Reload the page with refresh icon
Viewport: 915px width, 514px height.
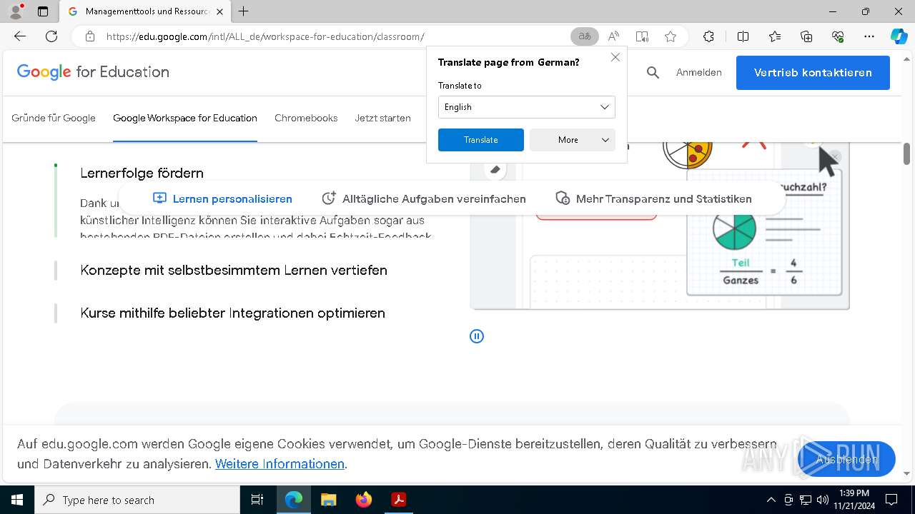click(x=51, y=36)
